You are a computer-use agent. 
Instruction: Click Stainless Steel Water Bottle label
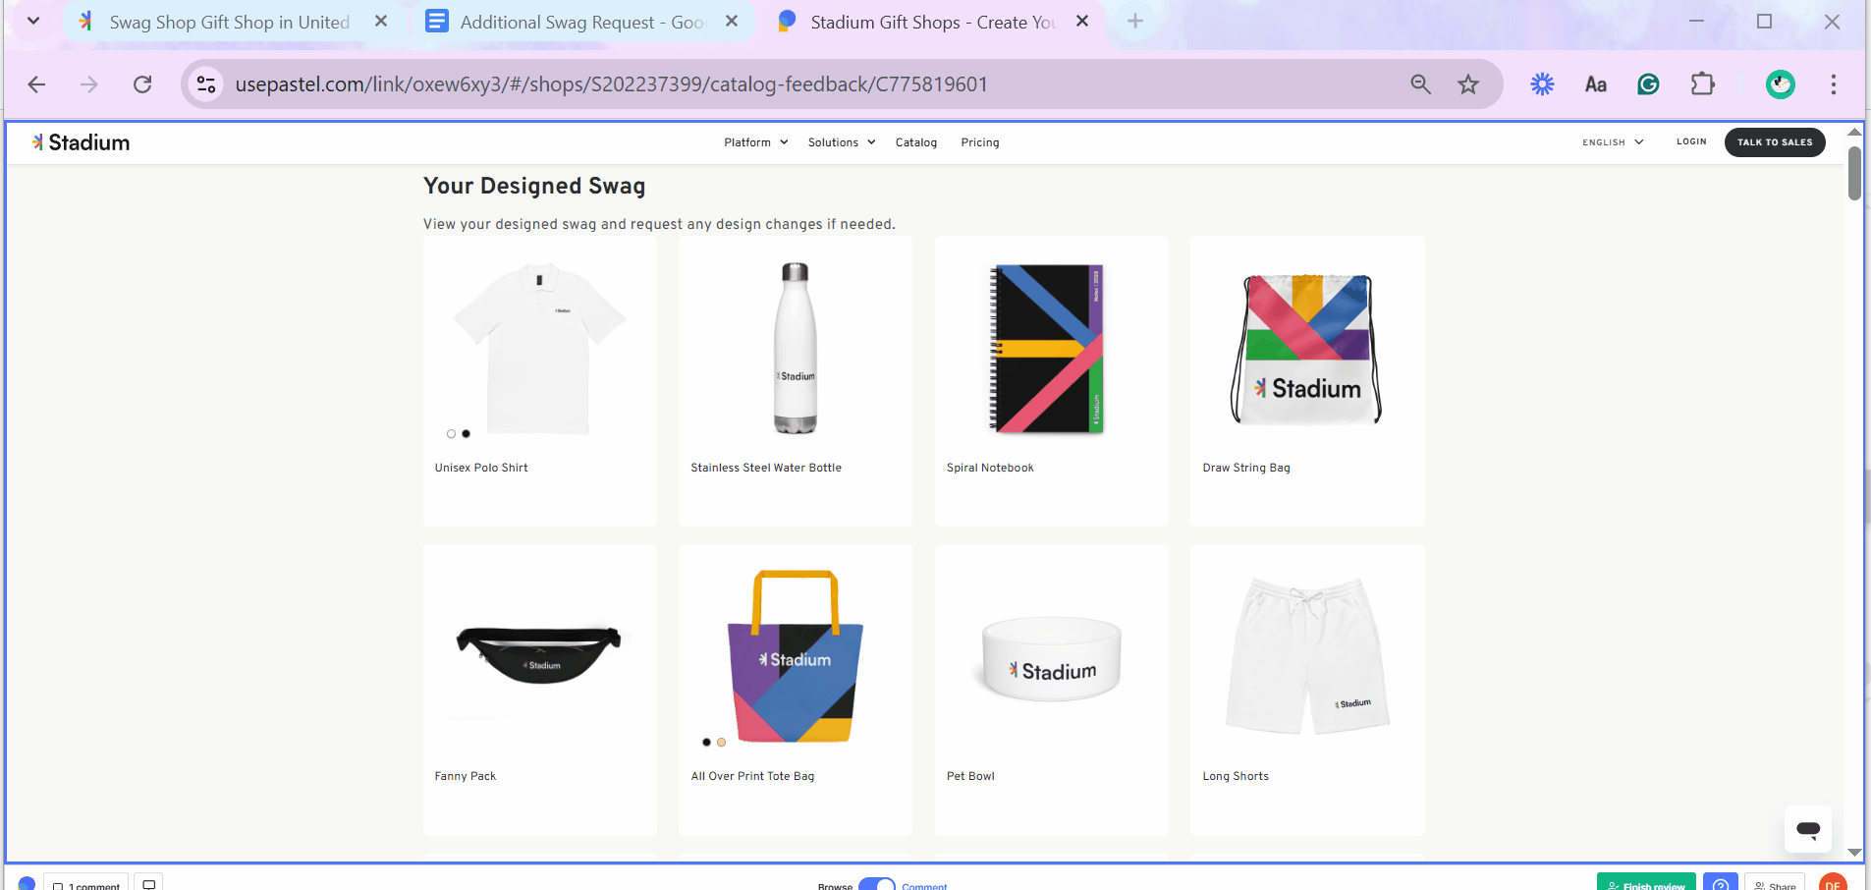766,468
